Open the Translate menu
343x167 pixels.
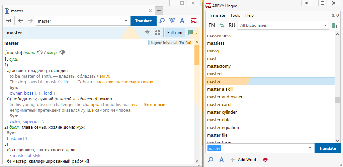point(217,15)
